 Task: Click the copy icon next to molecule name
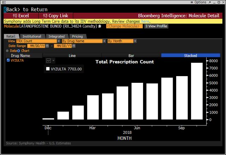(100, 26)
